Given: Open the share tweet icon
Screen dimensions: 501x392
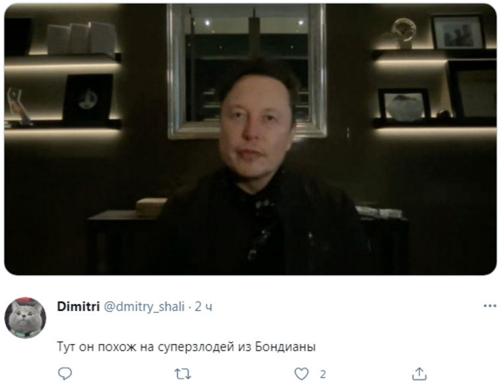Looking at the screenshot, I should click(x=419, y=374).
